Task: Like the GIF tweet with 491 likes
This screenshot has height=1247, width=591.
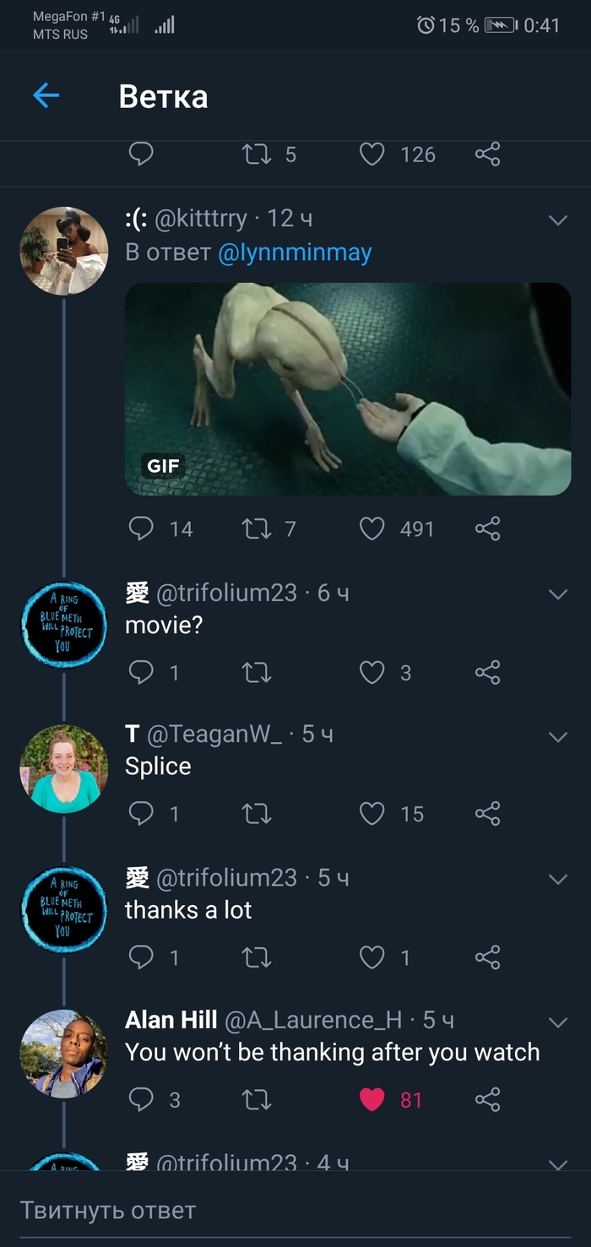Action: click(372, 529)
